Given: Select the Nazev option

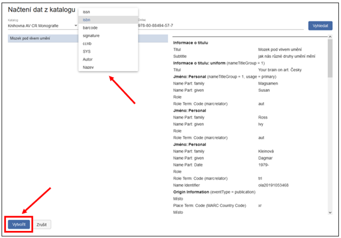Looking at the screenshot, I should coord(88,67).
